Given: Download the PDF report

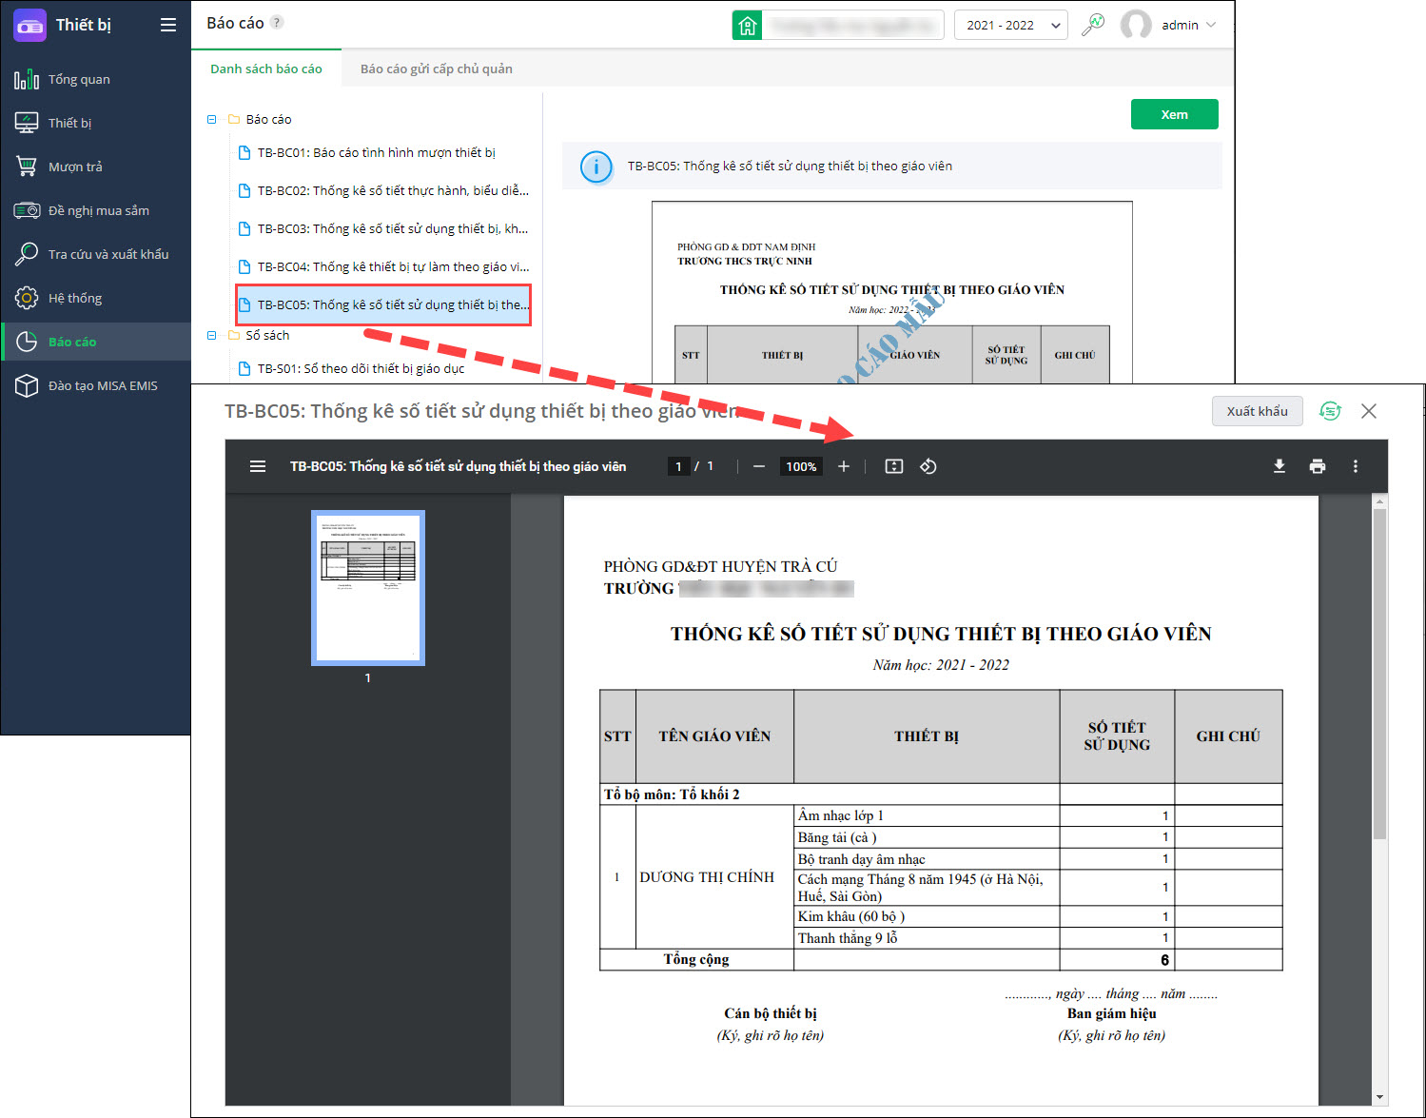Looking at the screenshot, I should click(x=1279, y=466).
